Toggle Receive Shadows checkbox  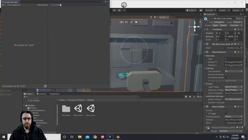pyautogui.click(x=226, y=74)
